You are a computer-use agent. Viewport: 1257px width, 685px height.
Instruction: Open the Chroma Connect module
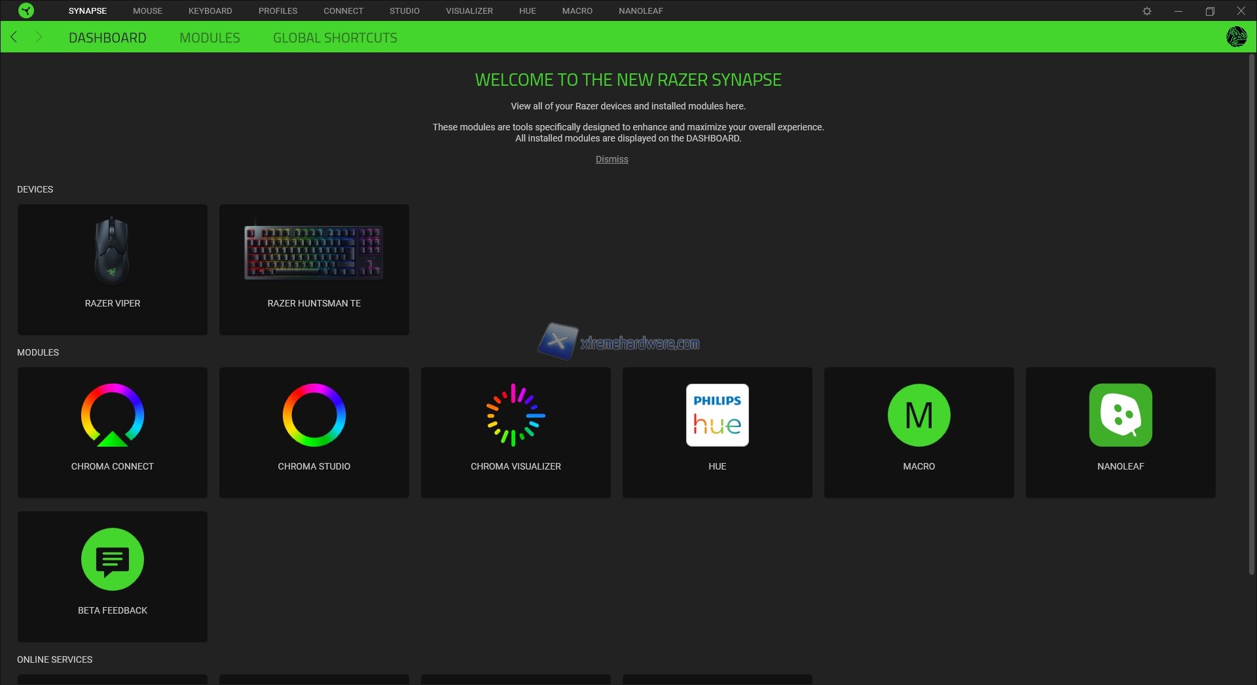[113, 432]
